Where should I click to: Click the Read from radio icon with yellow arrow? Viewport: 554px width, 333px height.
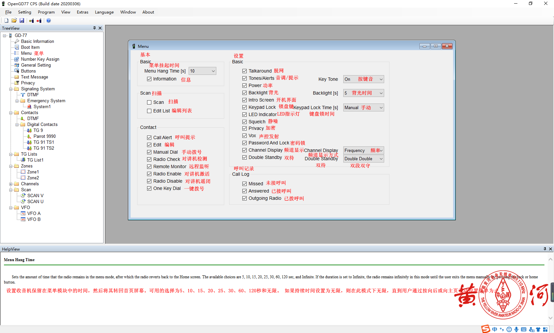click(x=31, y=20)
